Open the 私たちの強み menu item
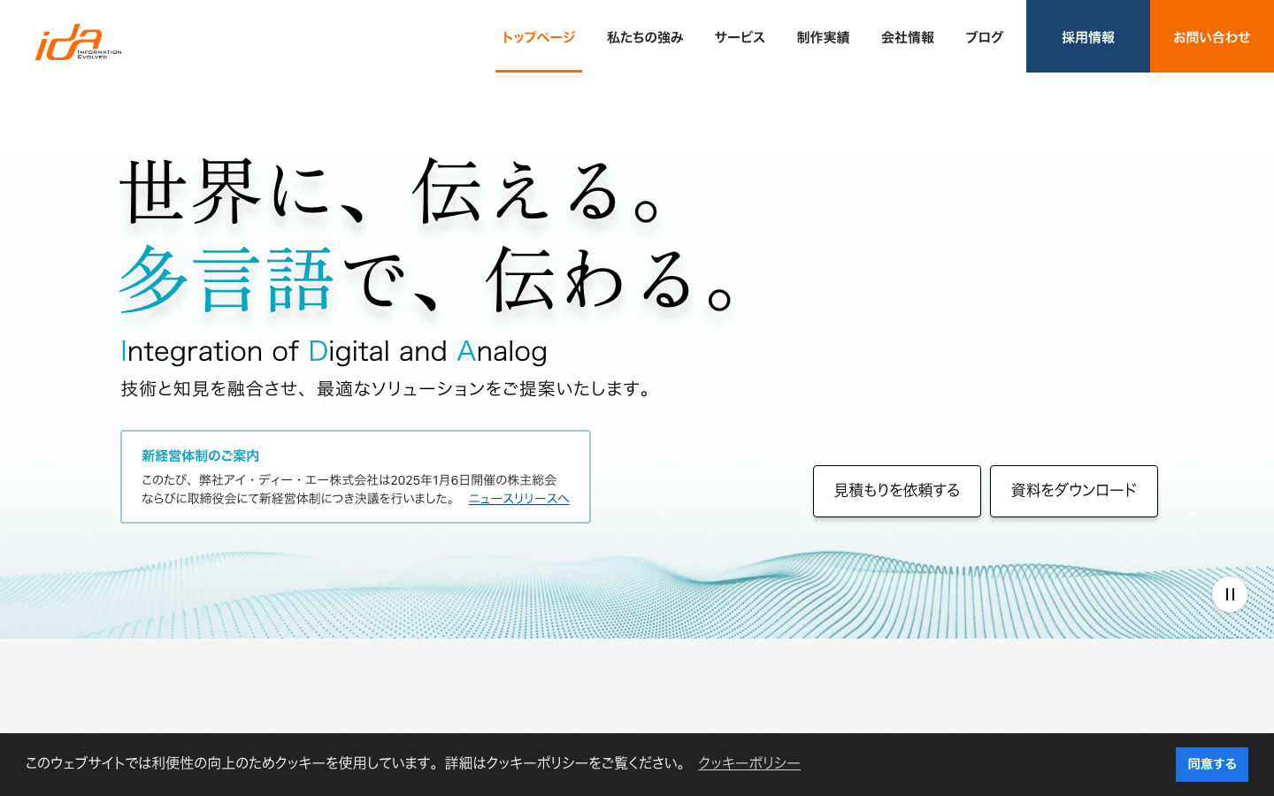 [645, 37]
